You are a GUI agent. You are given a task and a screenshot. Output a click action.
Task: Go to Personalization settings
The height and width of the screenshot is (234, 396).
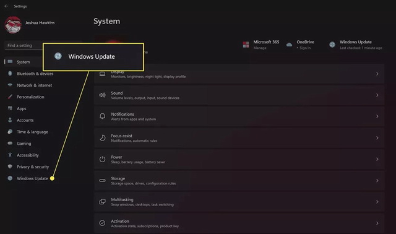click(x=30, y=97)
